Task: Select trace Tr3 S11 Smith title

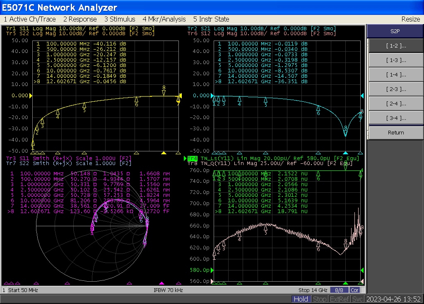Action: pyautogui.click(x=69, y=158)
